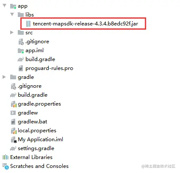Image resolution: width=180 pixels, height=173 pixels.
Task: Click the gradle.properties chart icon
Action: (x=14, y=104)
